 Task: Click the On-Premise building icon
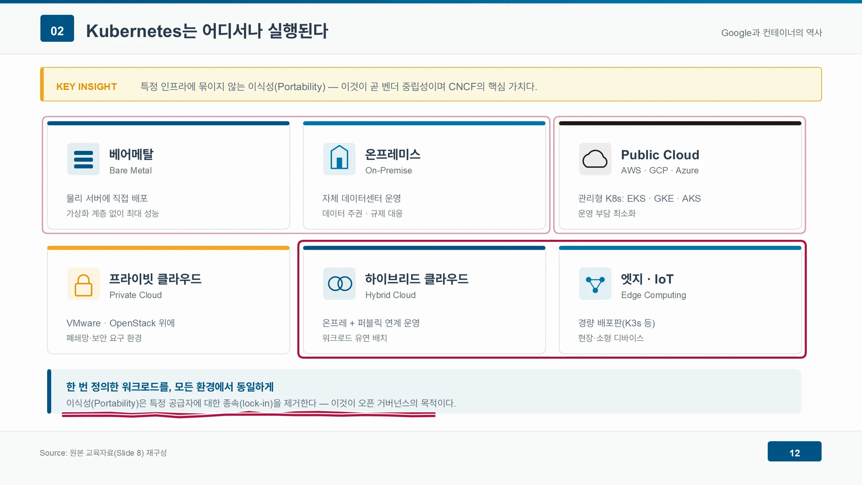[x=339, y=159]
